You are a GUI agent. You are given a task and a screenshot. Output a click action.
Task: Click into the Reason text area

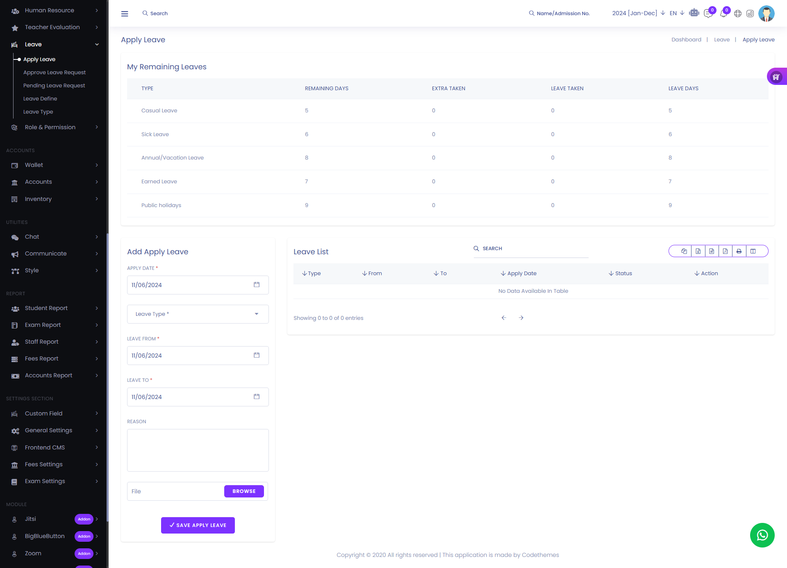[198, 450]
